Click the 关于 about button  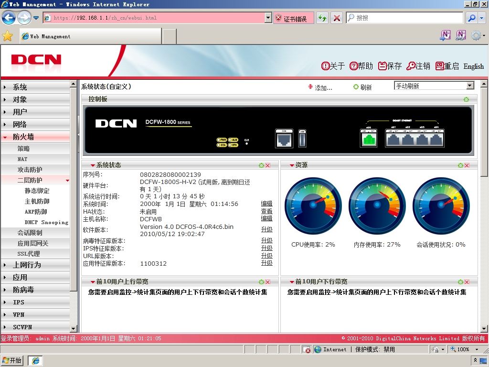point(333,66)
